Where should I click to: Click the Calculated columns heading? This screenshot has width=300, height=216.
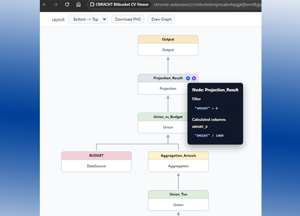coord(209,119)
